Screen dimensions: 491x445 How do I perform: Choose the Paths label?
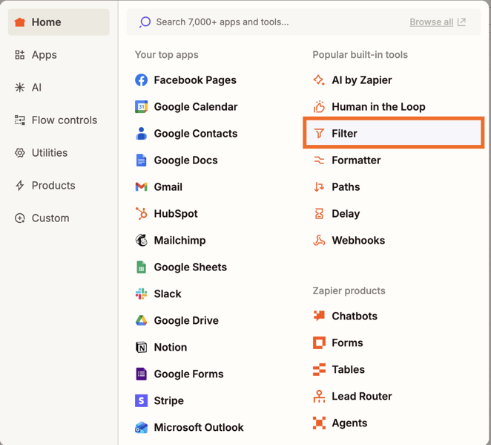(346, 187)
